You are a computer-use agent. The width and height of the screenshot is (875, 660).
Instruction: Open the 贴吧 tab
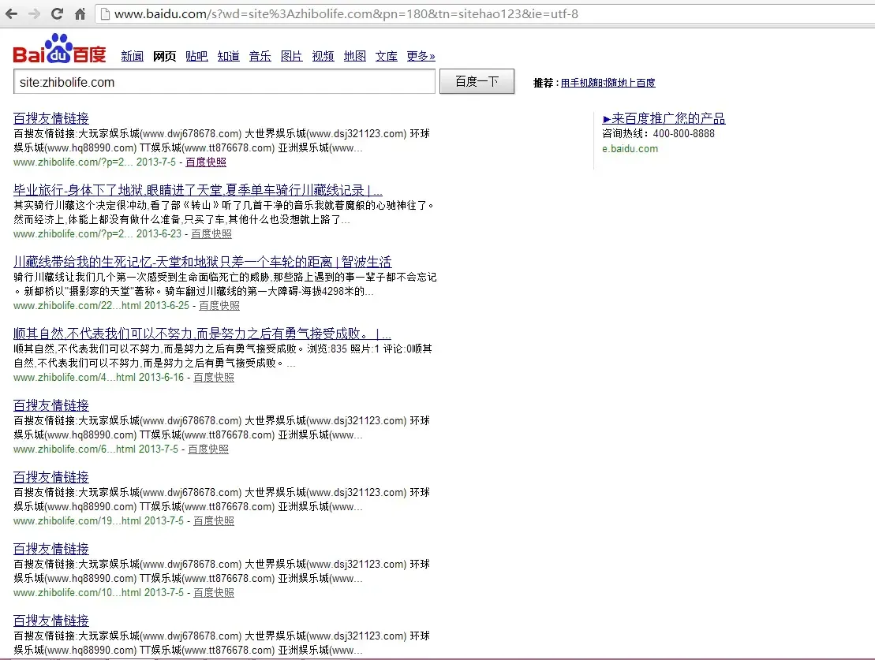tap(196, 56)
